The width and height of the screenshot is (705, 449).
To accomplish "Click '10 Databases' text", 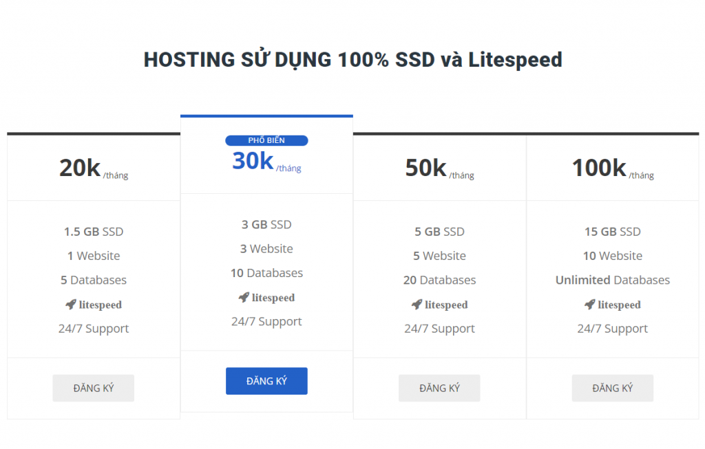I will [266, 273].
